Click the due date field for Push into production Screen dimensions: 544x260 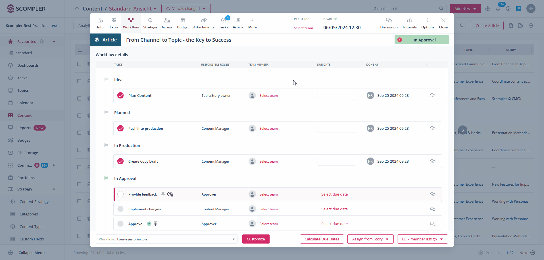336,129
